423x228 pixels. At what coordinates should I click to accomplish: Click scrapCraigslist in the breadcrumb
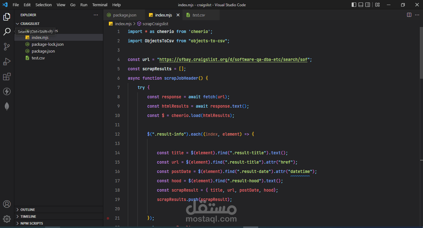pos(155,24)
